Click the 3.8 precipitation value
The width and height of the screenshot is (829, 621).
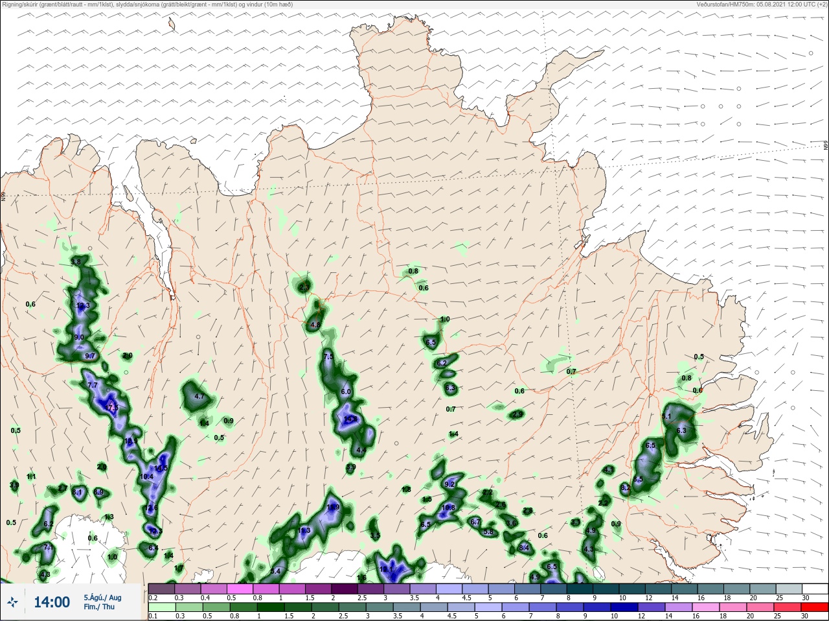(x=76, y=262)
